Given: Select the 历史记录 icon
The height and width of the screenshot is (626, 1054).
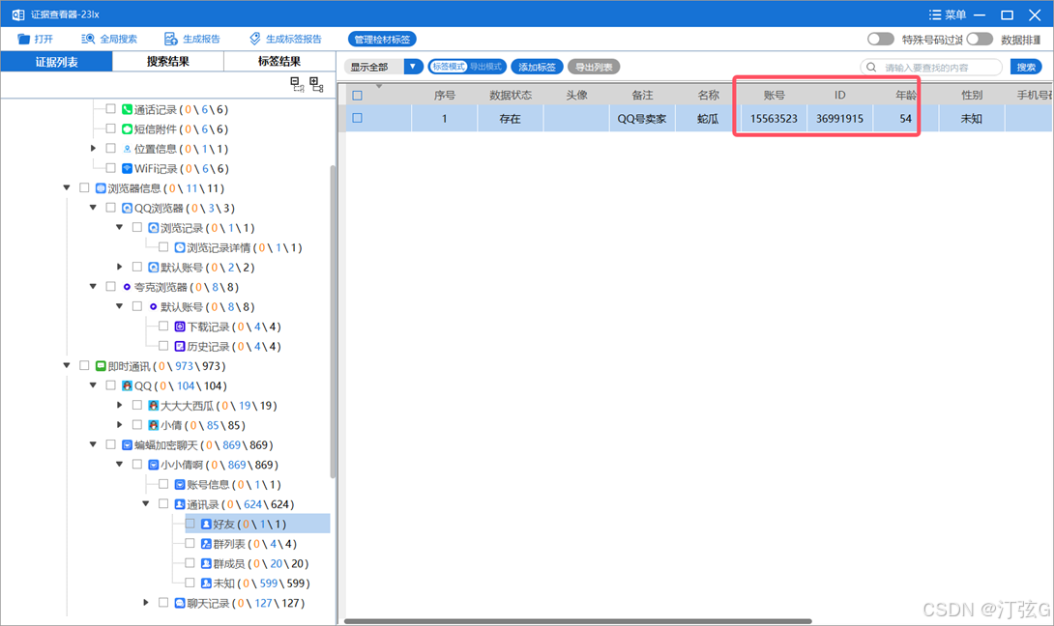Looking at the screenshot, I should tap(180, 347).
